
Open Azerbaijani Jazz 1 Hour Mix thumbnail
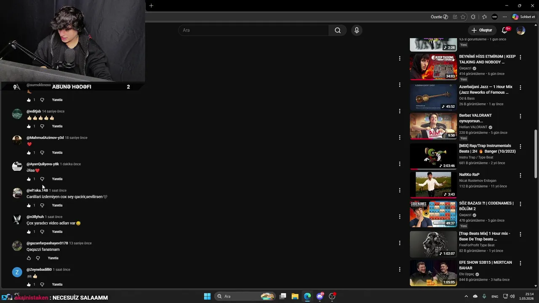coord(433,97)
